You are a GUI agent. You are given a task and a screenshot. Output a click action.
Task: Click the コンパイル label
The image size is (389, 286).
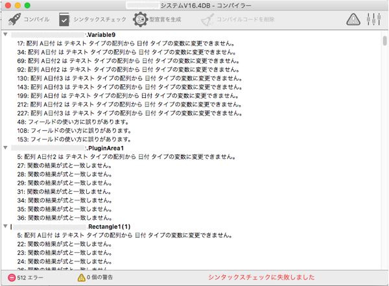(36, 19)
